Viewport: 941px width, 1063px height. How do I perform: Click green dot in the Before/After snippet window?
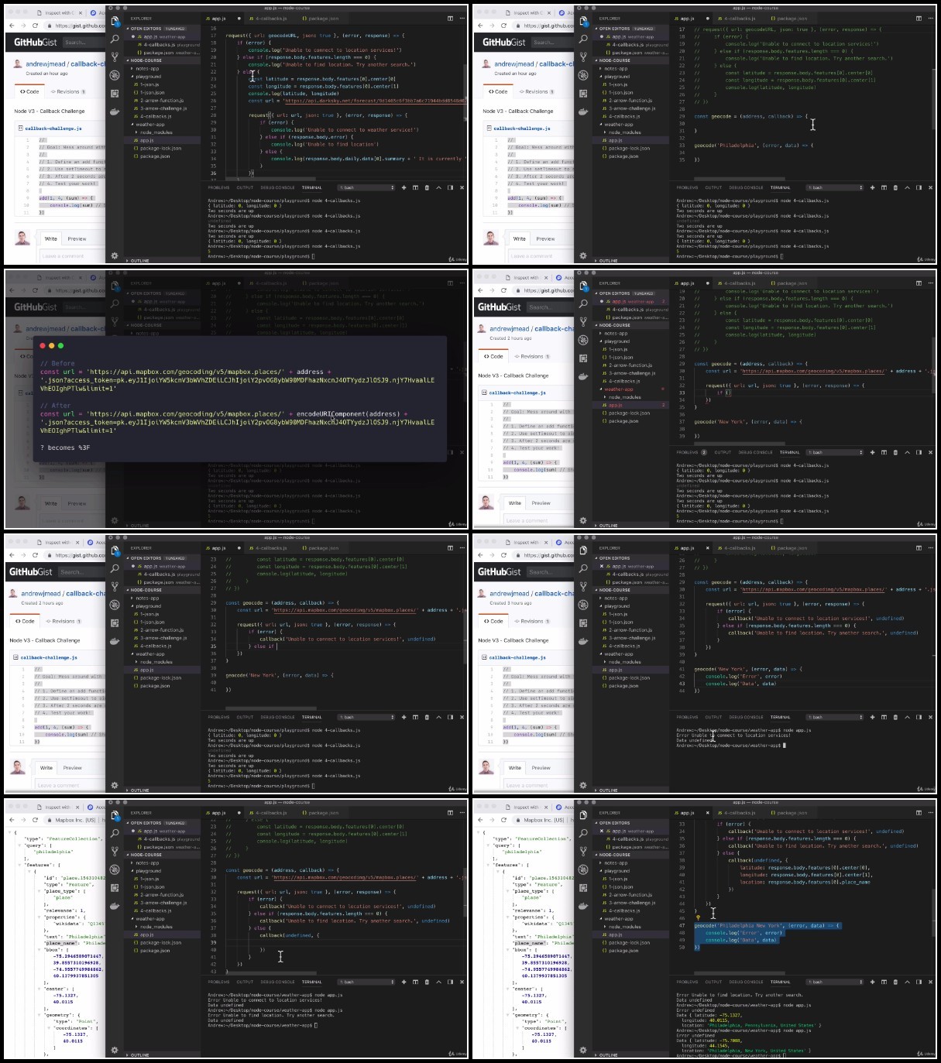[x=60, y=345]
